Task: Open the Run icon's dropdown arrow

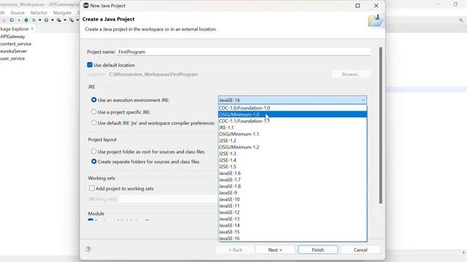Action: tap(53, 20)
